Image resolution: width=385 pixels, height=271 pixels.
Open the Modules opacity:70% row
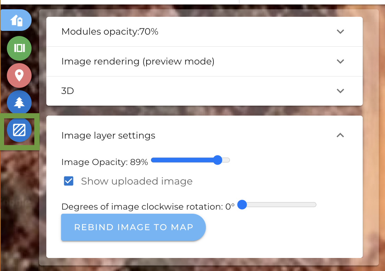(205, 32)
